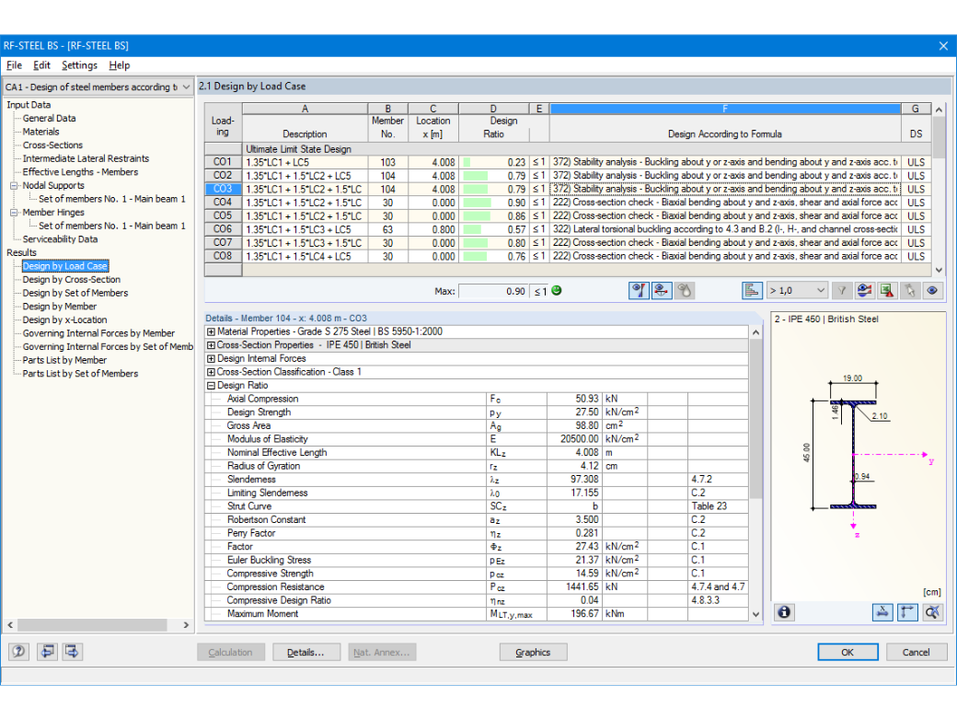Screen dimensions: 957x720
Task: Select General Data in the tree
Action: click(x=50, y=119)
